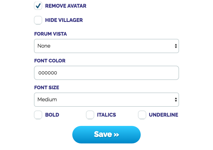The image size is (213, 150).
Task: Click the "Forum Vista" field heading
Action: point(50,34)
